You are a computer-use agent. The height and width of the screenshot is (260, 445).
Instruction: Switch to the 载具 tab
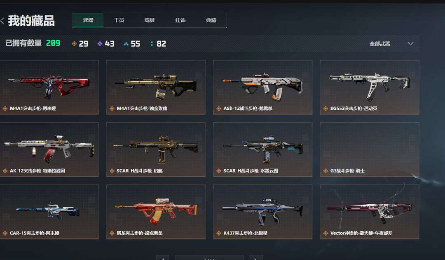(150, 20)
